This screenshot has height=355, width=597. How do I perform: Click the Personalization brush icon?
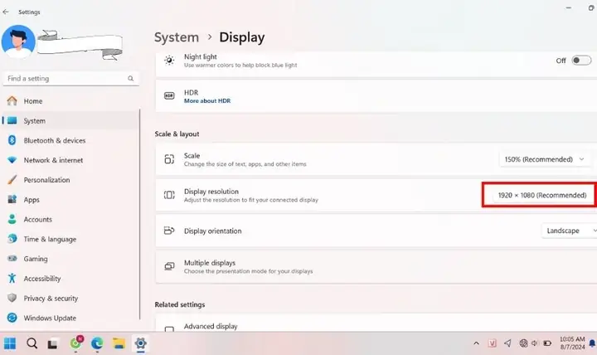(12, 179)
